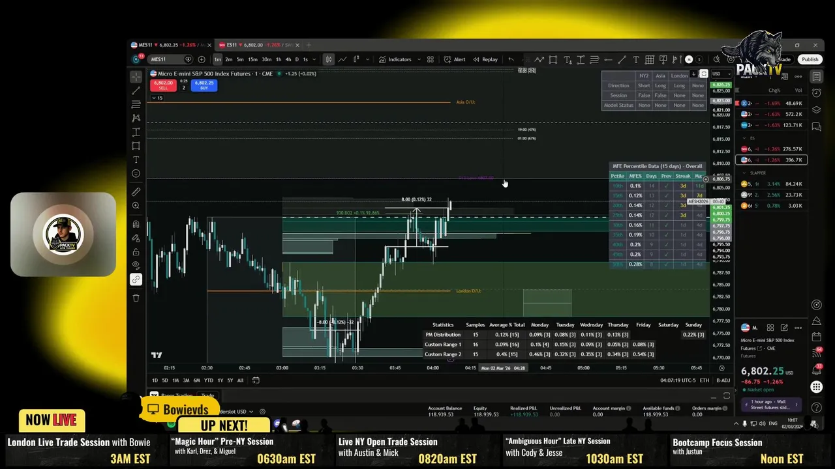
Task: Click the undo arrow in toolbar
Action: [x=511, y=59]
